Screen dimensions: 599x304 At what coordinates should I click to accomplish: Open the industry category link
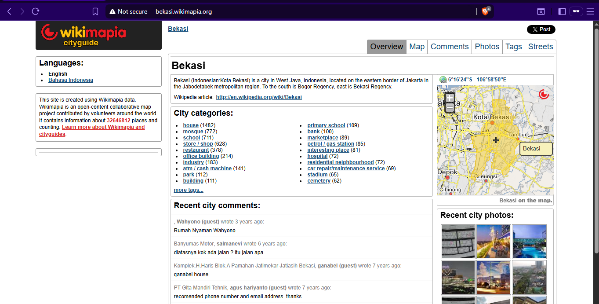click(193, 162)
